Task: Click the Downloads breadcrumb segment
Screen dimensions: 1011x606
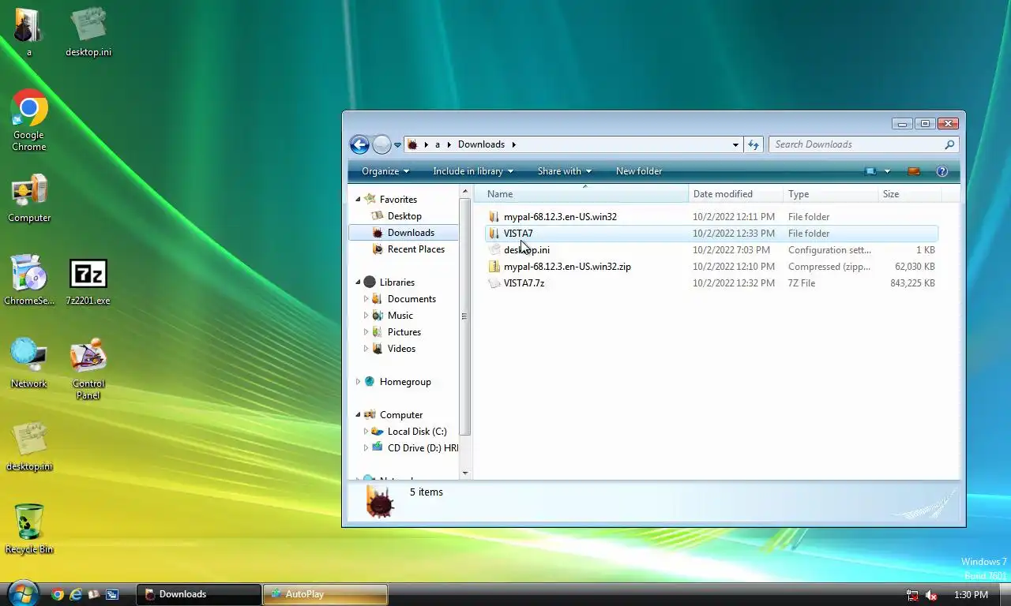Action: tap(481, 144)
